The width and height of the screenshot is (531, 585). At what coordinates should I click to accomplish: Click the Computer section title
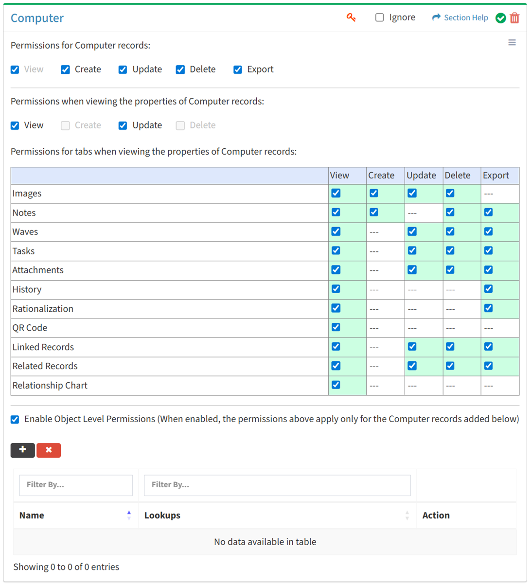[37, 18]
